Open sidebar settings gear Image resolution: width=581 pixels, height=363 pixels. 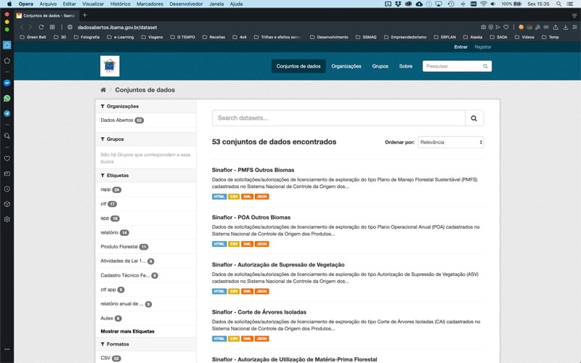click(x=7, y=219)
